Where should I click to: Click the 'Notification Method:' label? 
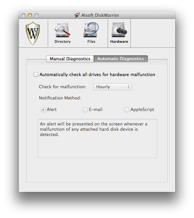click(x=60, y=98)
